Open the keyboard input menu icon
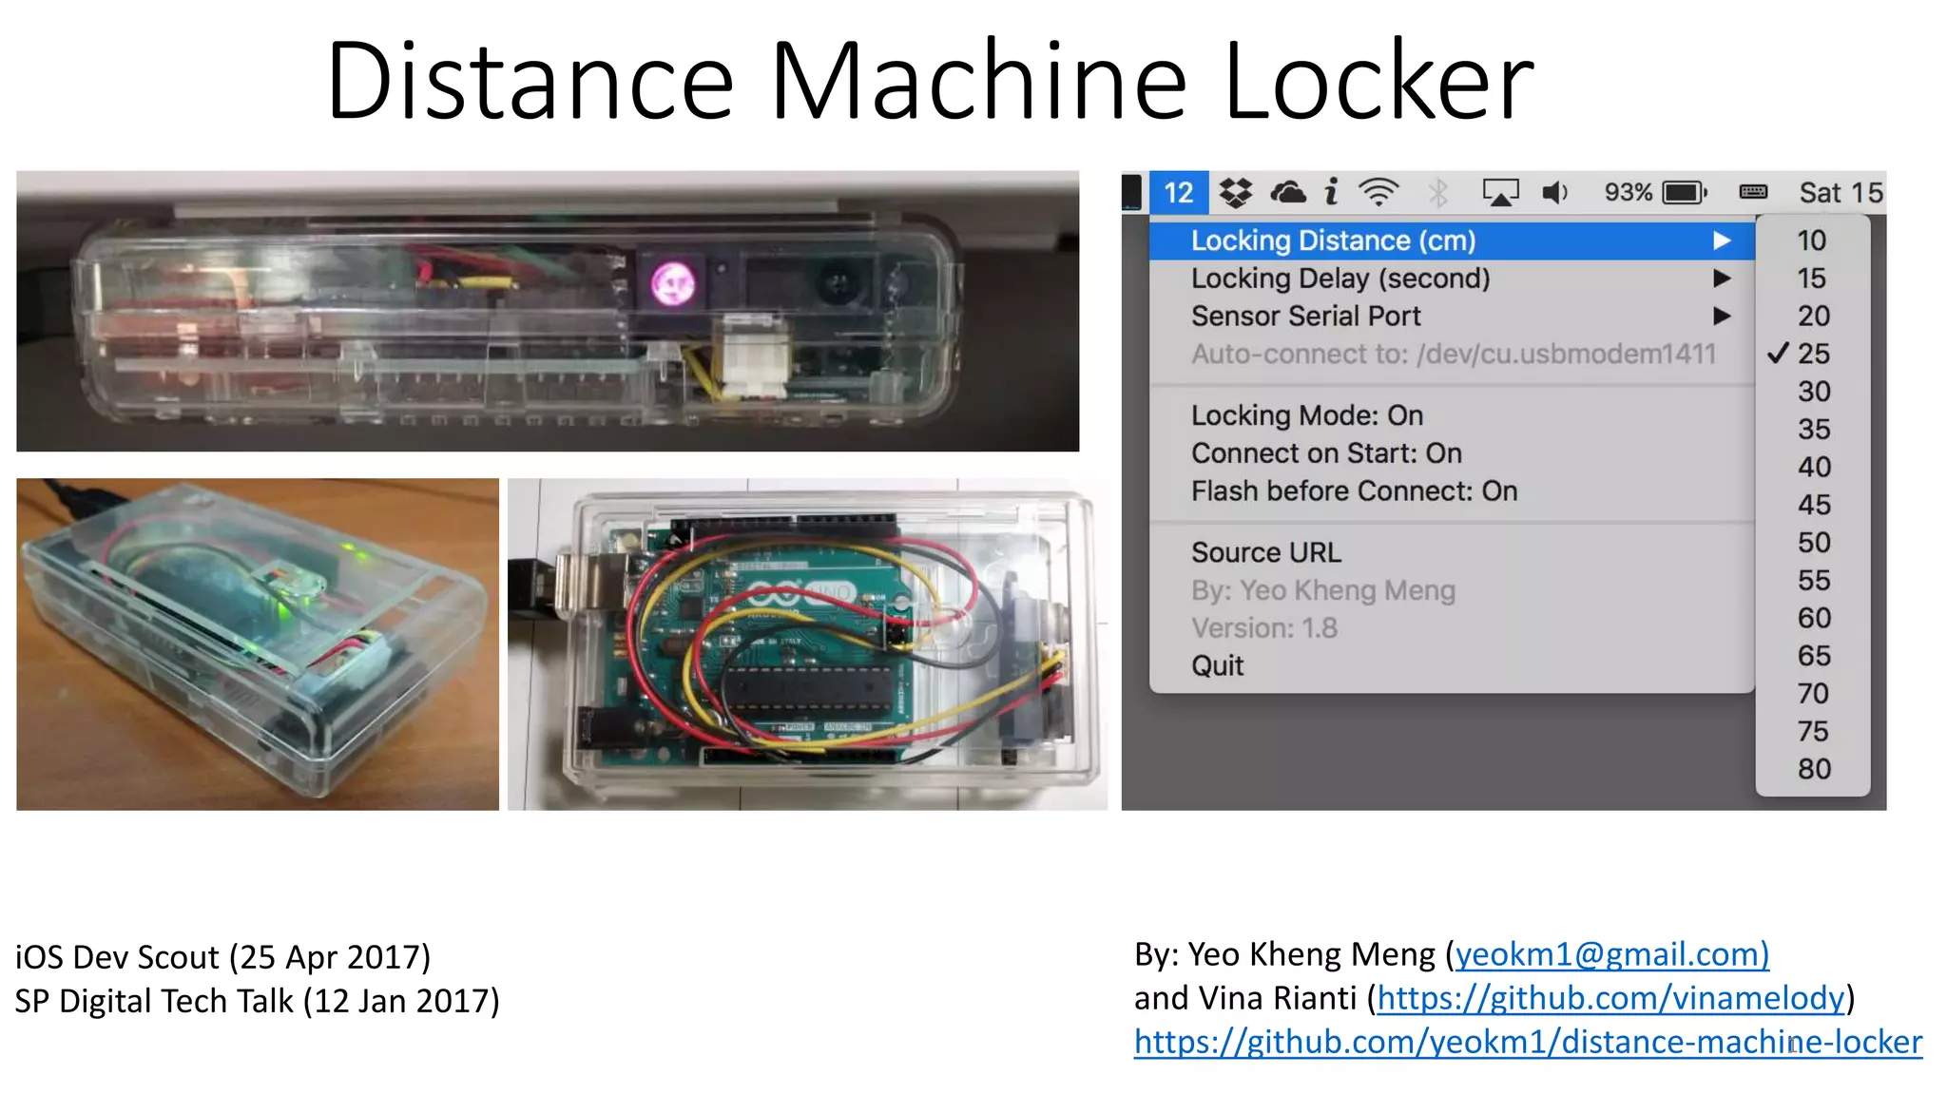This screenshot has height=1095, width=1947. pos(1753,192)
